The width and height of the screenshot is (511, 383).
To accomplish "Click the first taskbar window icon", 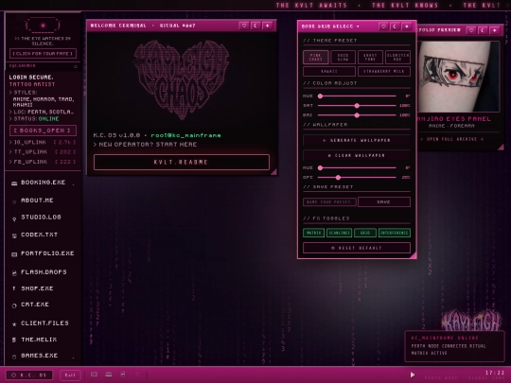I will coord(95,374).
